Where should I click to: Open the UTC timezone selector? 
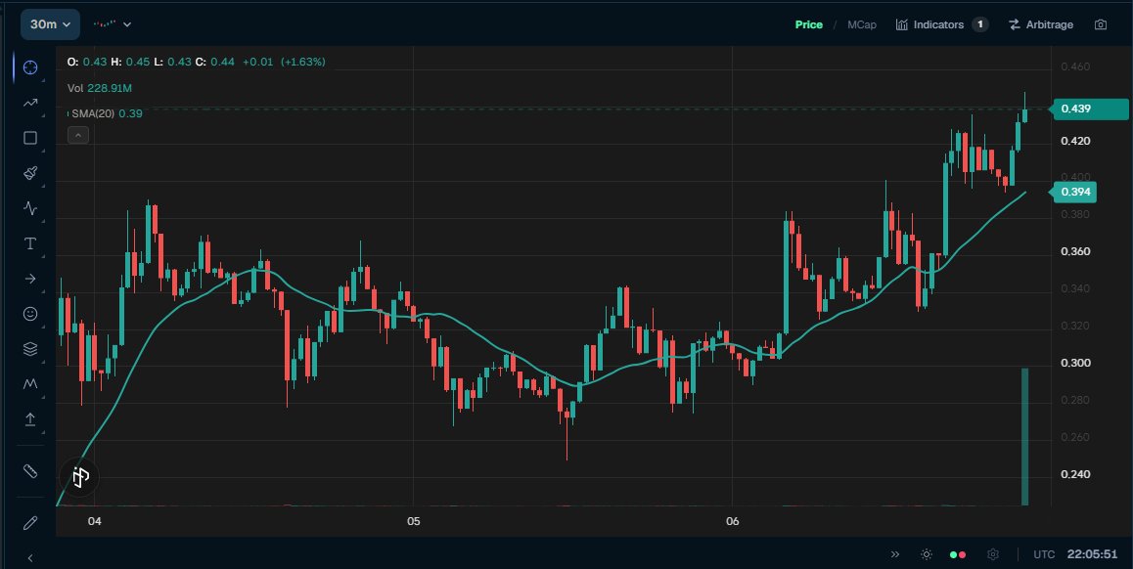(x=1044, y=554)
